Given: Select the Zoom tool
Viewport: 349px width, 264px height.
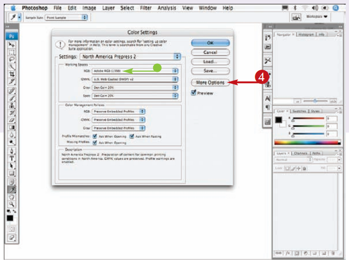Looking at the screenshot, I should tap(11, 204).
